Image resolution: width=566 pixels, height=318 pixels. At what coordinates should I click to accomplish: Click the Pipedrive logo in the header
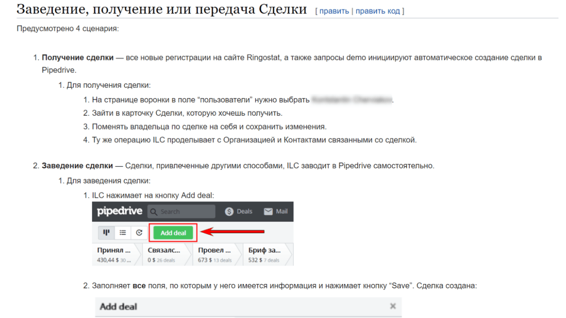[x=120, y=211]
